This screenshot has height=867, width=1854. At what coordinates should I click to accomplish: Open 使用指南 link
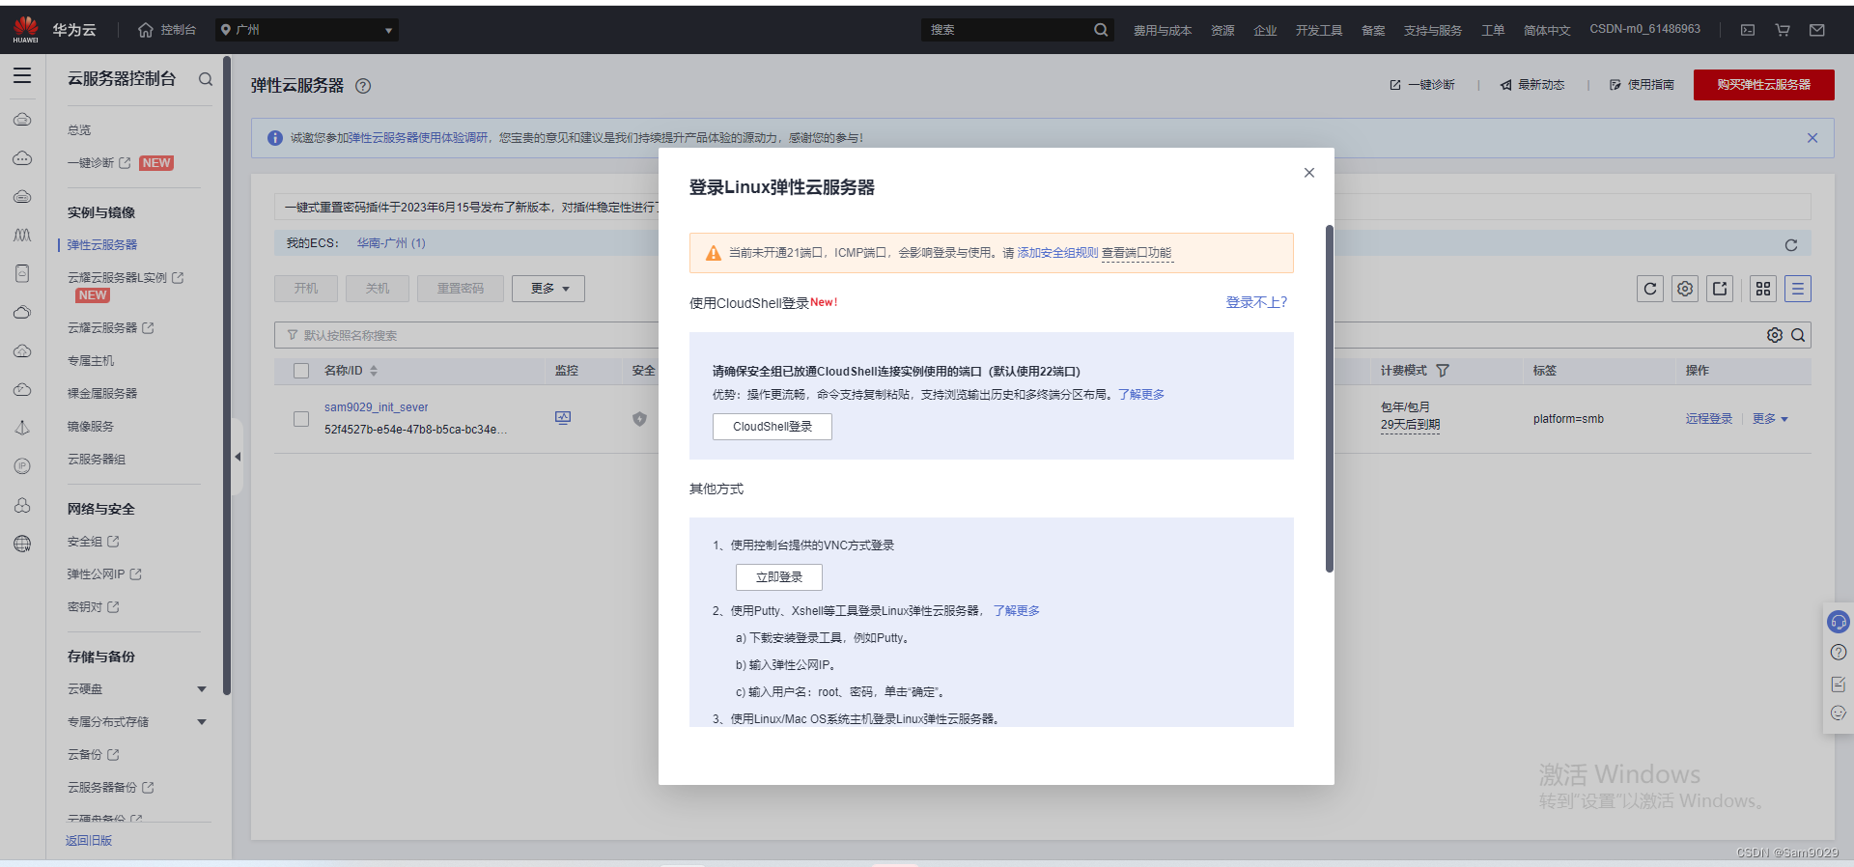tap(1643, 85)
